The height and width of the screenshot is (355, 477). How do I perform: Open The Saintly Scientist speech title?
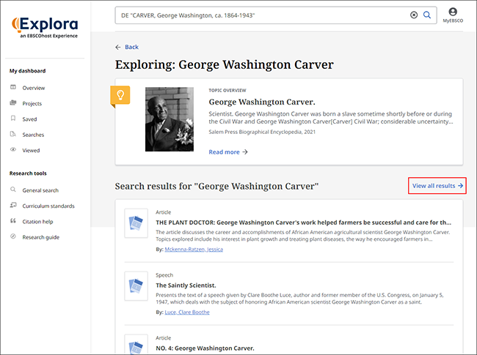(x=186, y=285)
